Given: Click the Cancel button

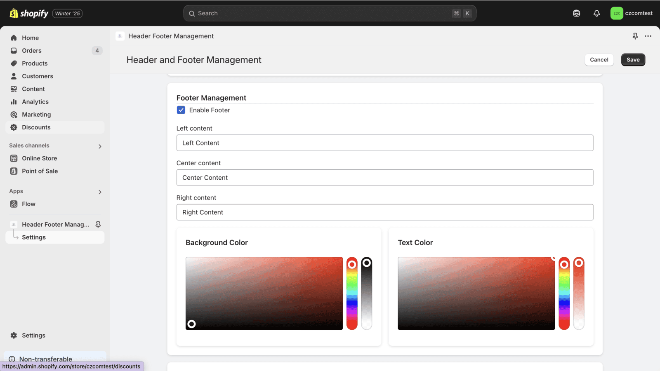Looking at the screenshot, I should point(599,60).
